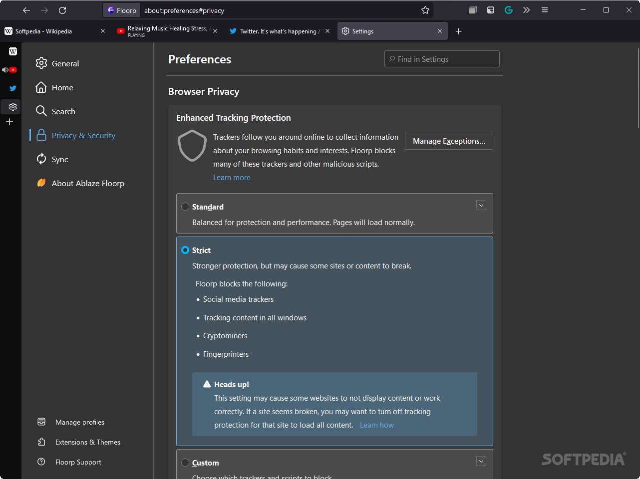This screenshot has width=640, height=479.
Task: Open the Wikipedia sidebar panel icon
Action: tap(13, 51)
